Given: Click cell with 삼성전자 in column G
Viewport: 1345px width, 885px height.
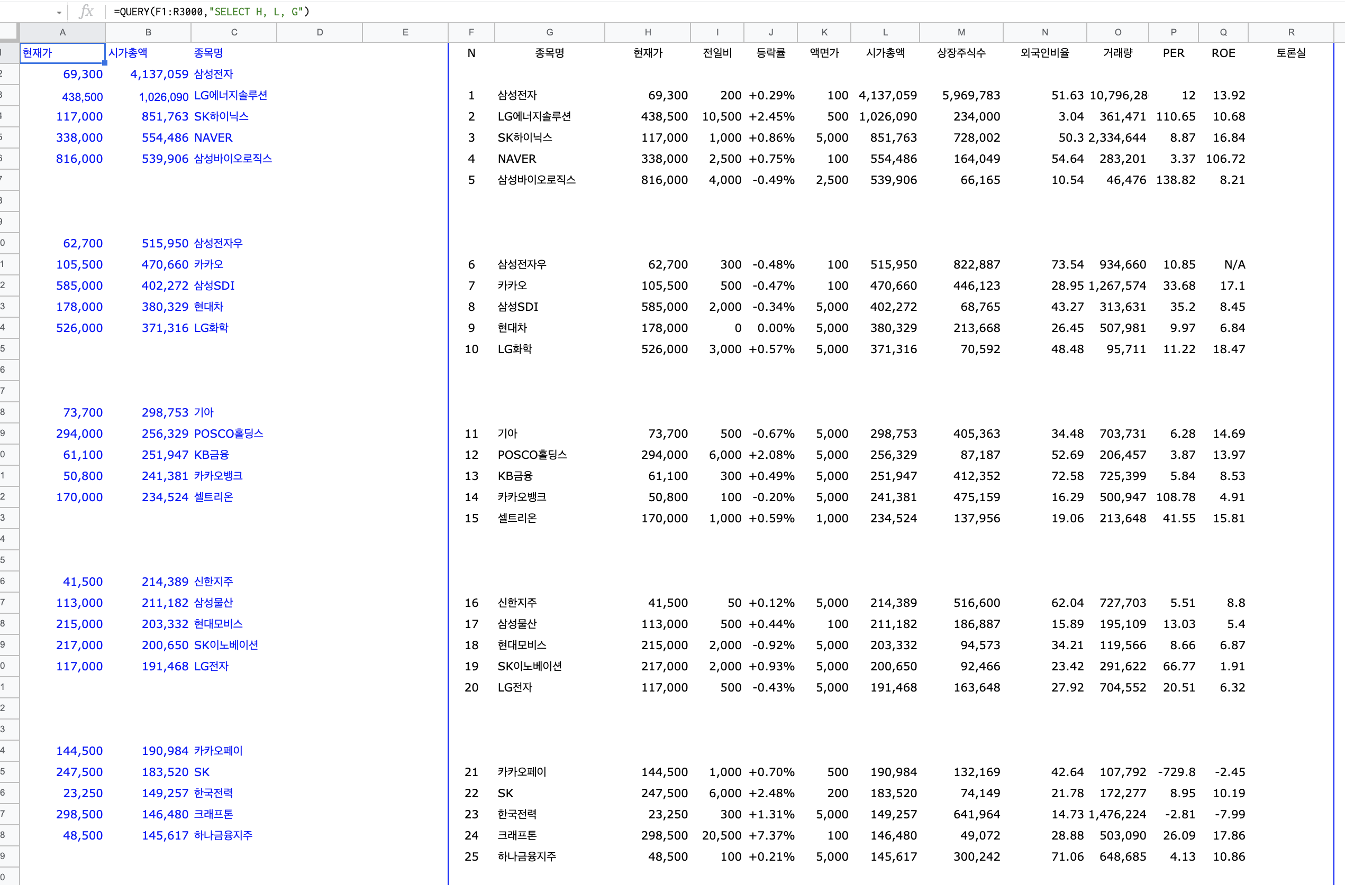Looking at the screenshot, I should coord(517,96).
